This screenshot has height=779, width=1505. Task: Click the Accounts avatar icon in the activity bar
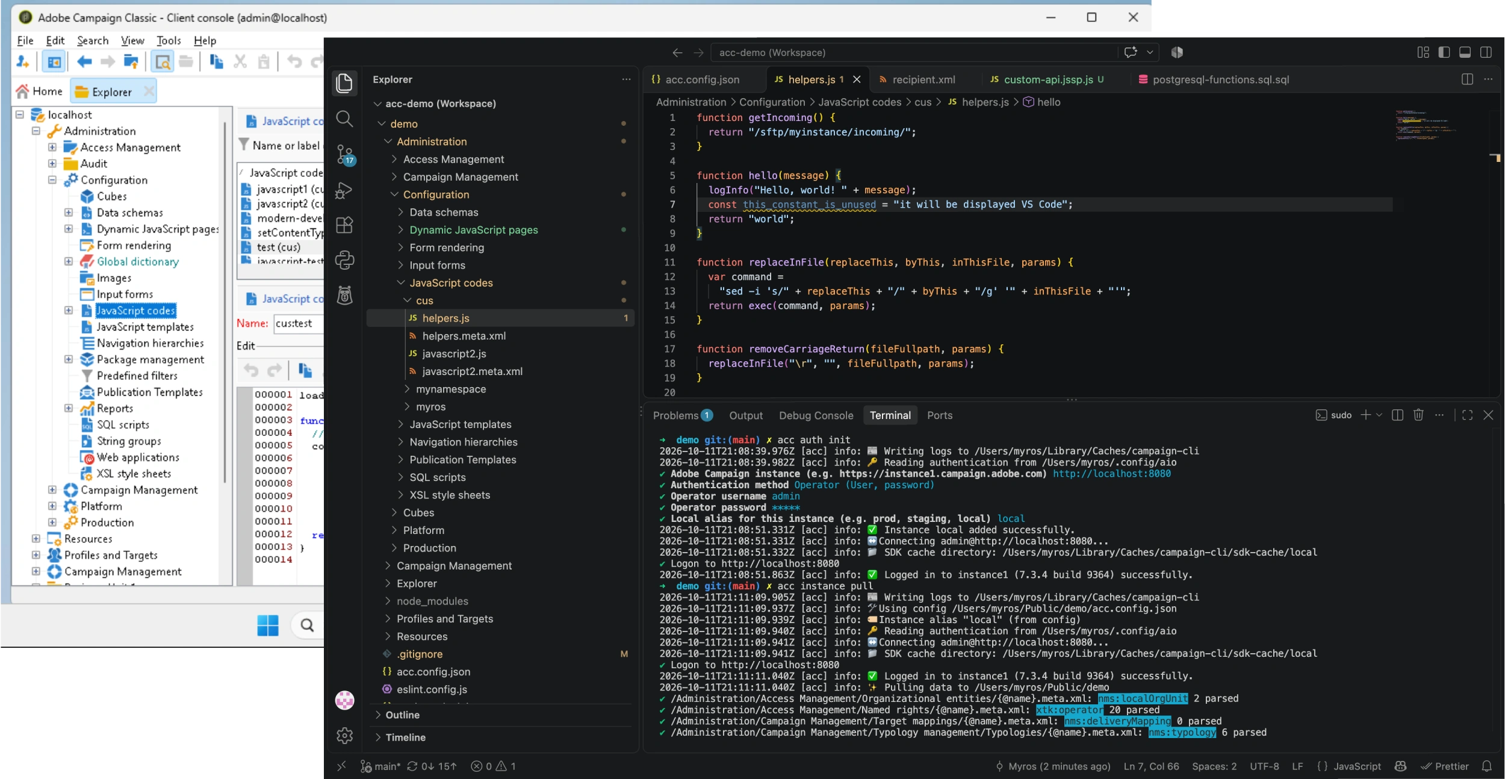[x=344, y=700]
